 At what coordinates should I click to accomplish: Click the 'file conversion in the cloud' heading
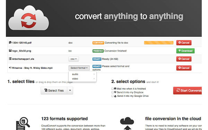tap(173, 119)
